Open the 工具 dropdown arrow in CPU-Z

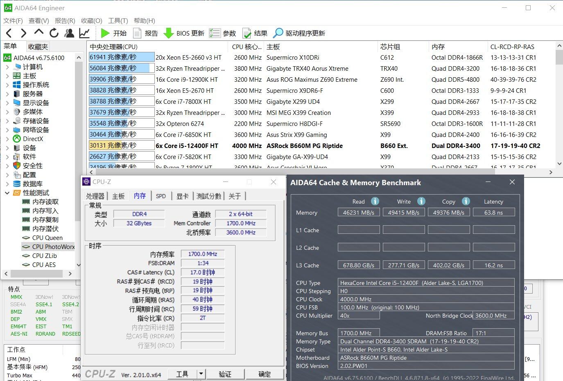coord(201,374)
